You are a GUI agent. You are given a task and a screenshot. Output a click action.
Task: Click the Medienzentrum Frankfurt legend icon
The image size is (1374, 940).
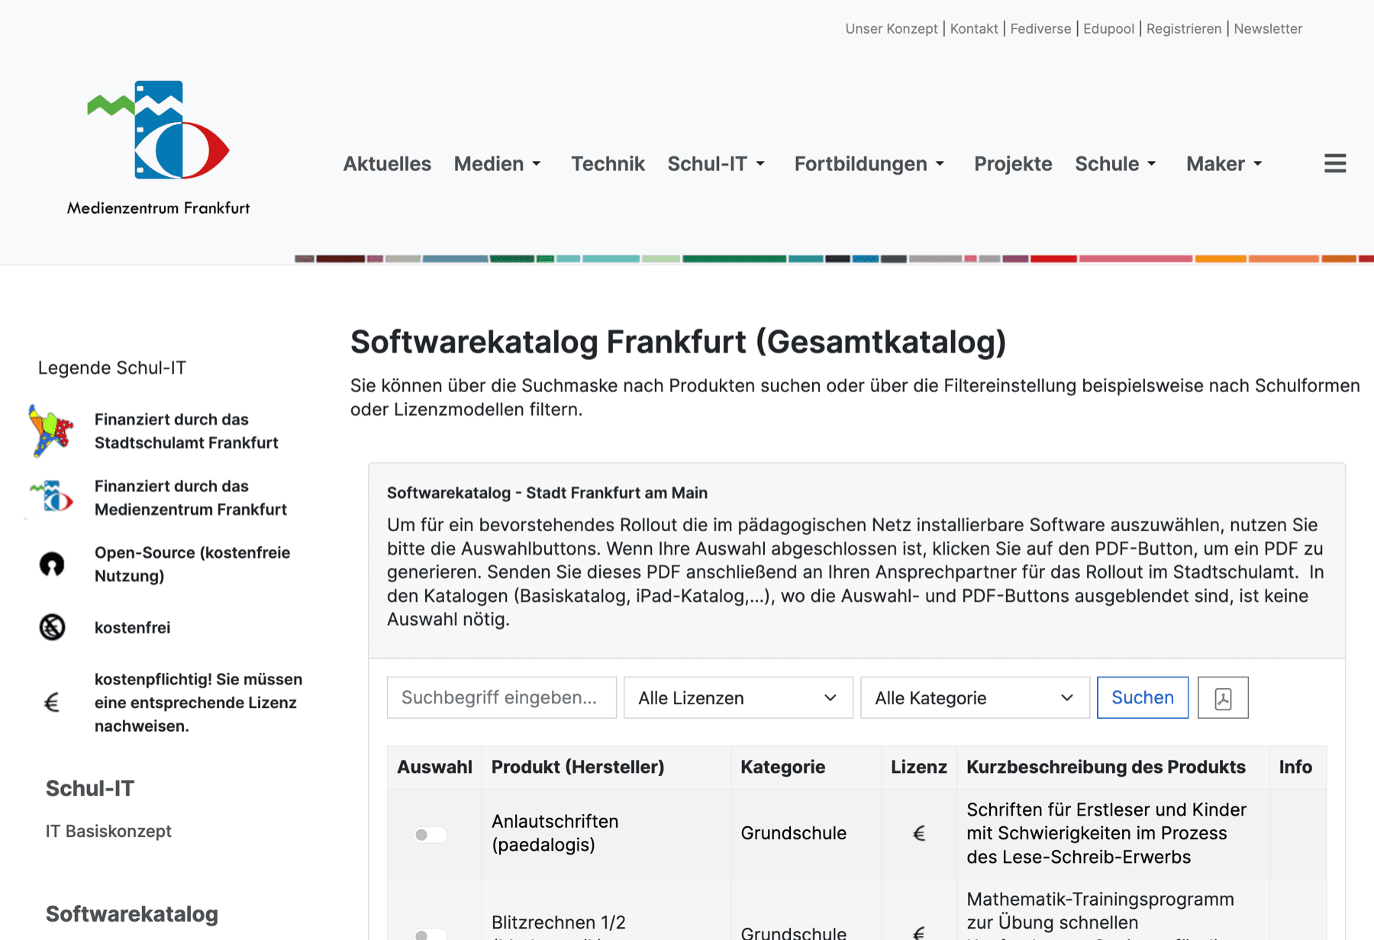(x=51, y=497)
